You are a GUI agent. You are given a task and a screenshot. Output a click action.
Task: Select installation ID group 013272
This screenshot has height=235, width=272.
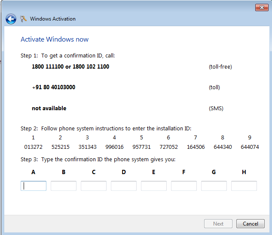34,147
